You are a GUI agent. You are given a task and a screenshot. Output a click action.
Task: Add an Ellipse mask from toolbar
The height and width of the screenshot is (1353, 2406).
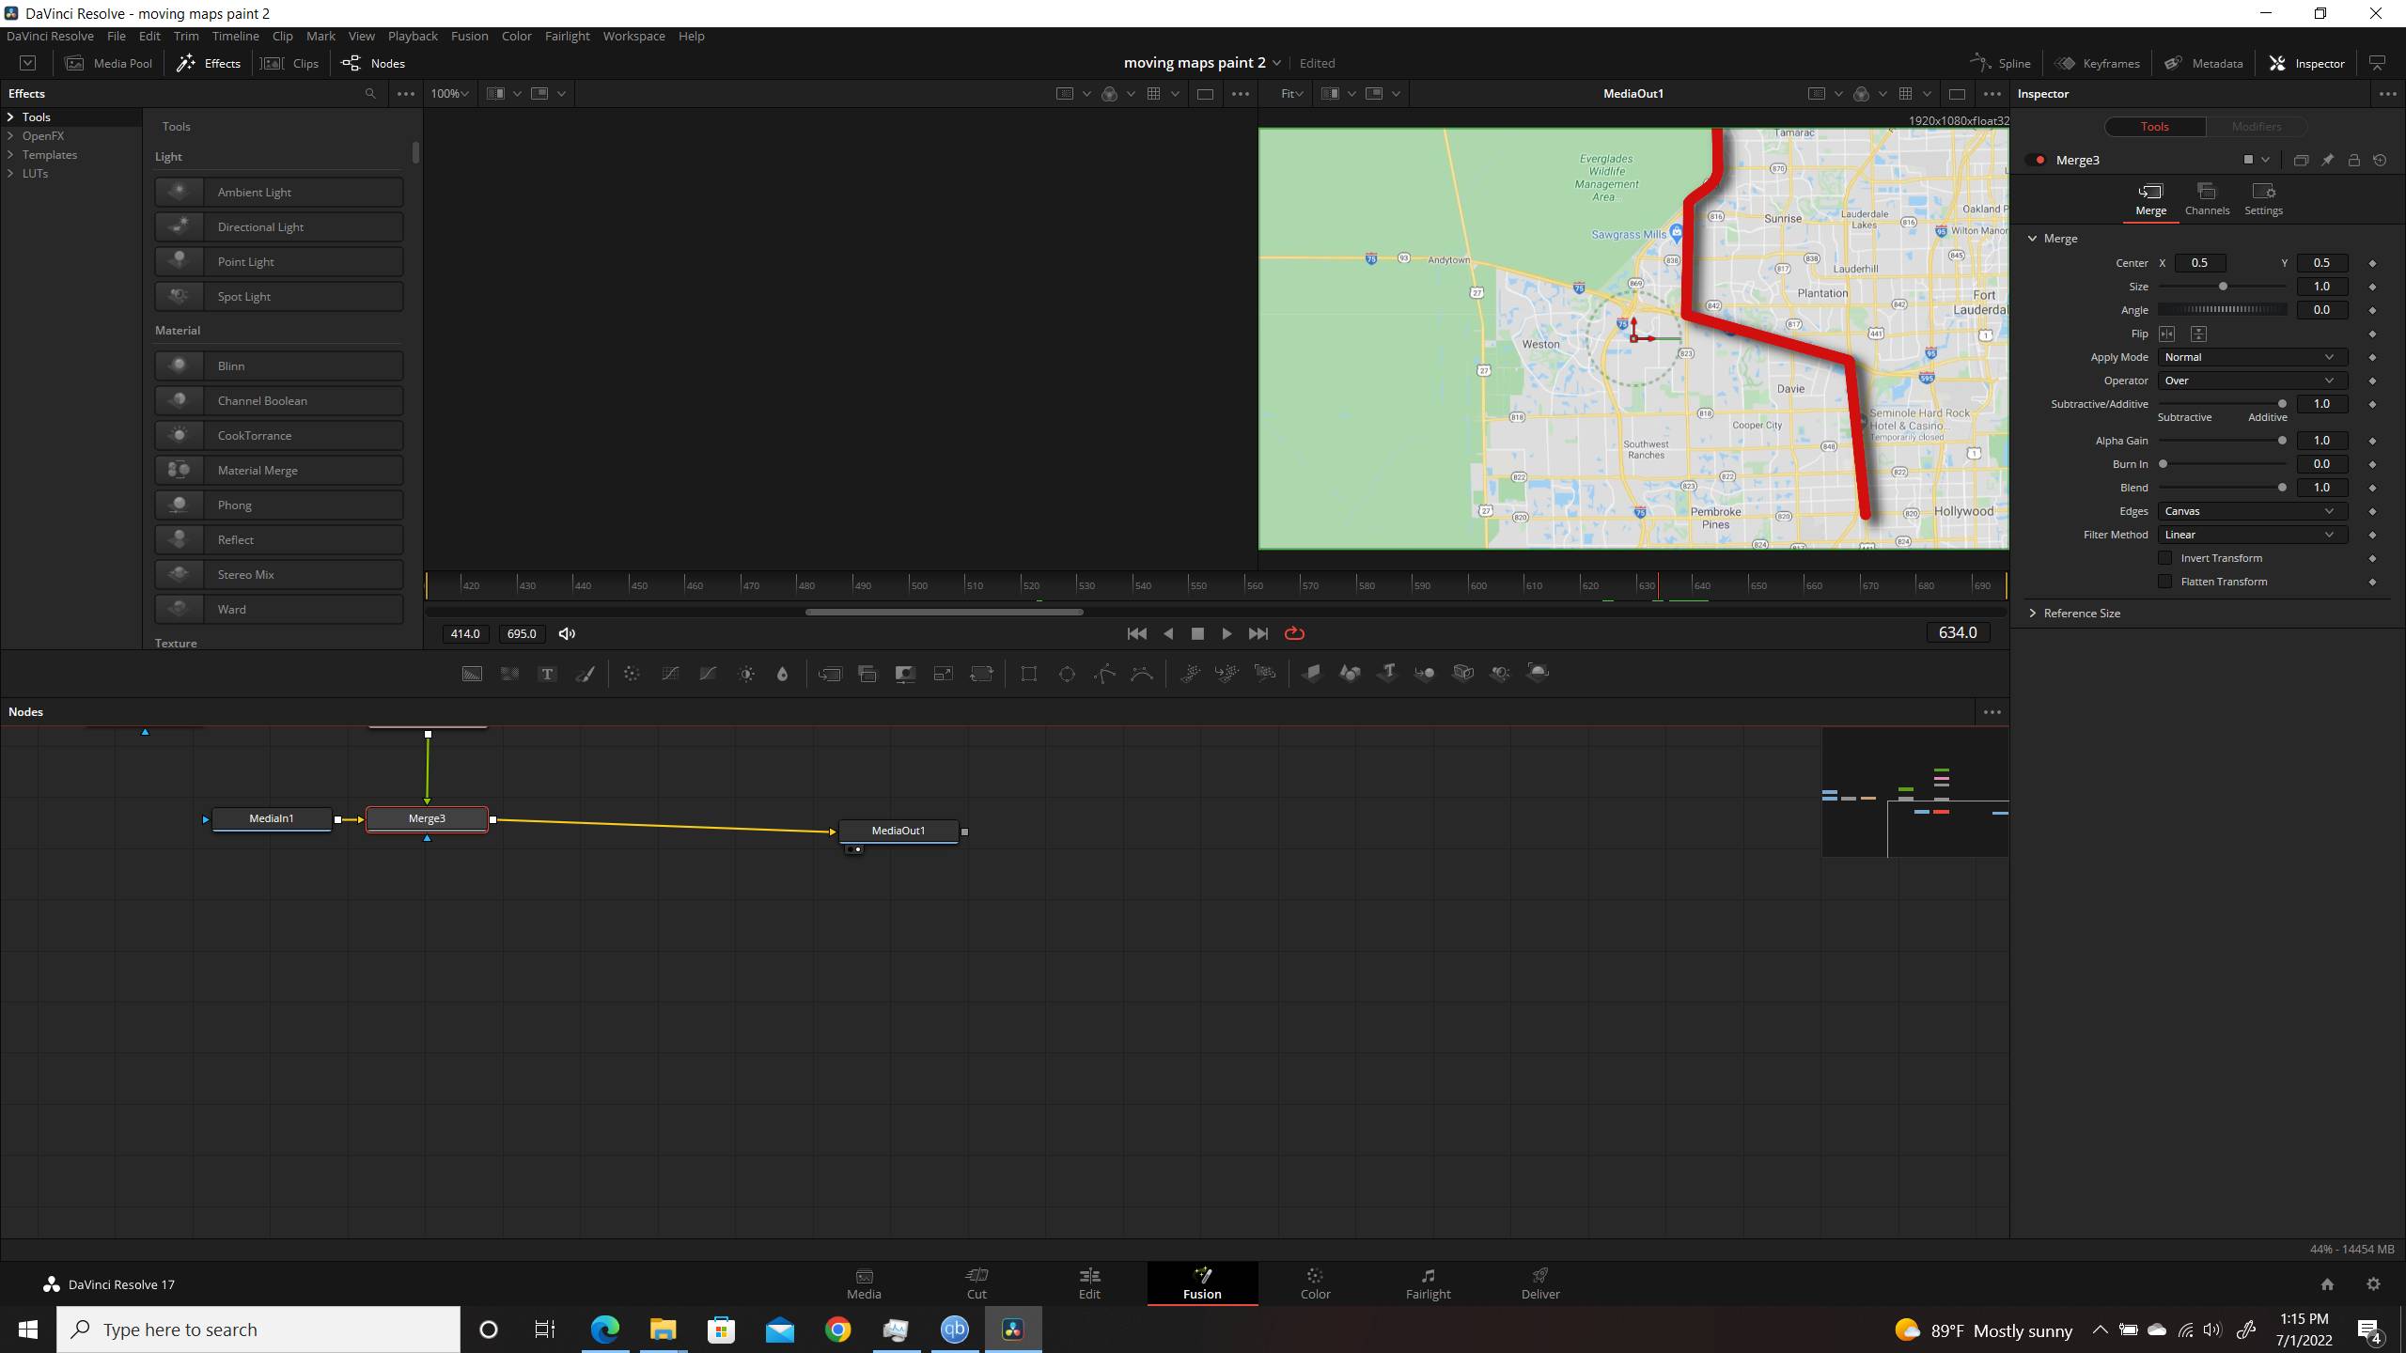click(1067, 673)
